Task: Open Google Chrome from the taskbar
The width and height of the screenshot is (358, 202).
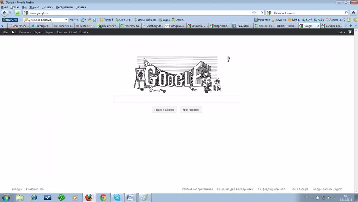Action: point(103,197)
